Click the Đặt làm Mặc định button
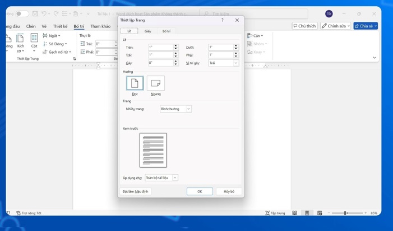 [x=136, y=191]
